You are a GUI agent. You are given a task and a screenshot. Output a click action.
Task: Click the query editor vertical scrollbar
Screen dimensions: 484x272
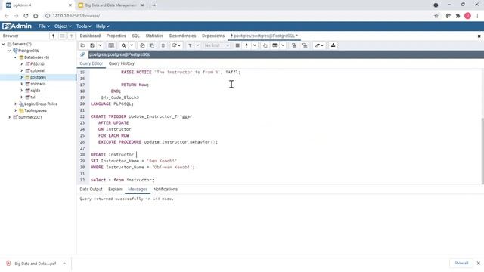pos(482,151)
